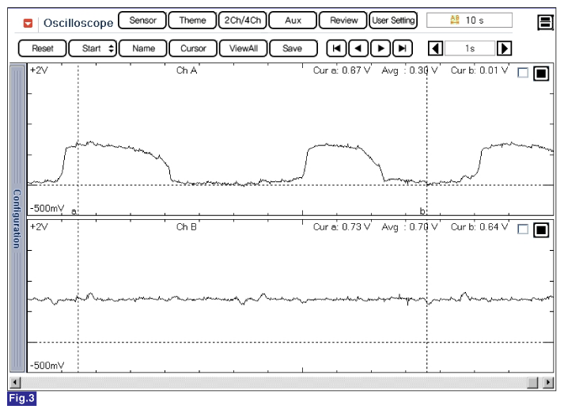Image resolution: width=564 pixels, height=413 pixels.
Task: Step forward one frame with right arrow
Action: coord(381,48)
